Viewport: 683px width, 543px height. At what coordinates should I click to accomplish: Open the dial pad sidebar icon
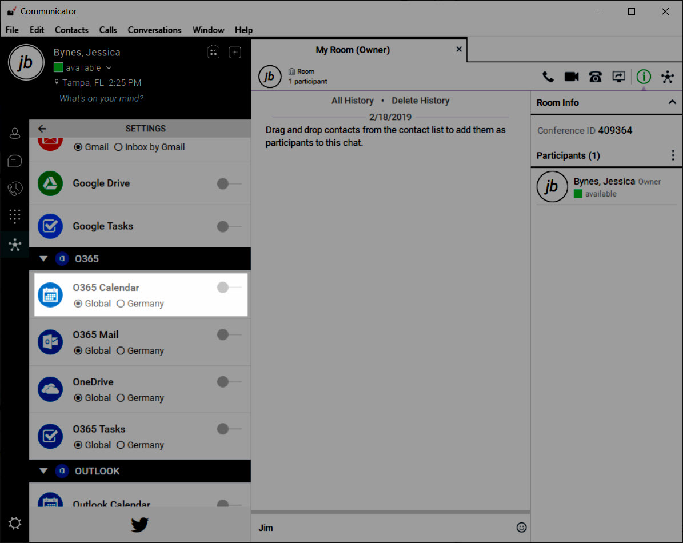click(15, 217)
